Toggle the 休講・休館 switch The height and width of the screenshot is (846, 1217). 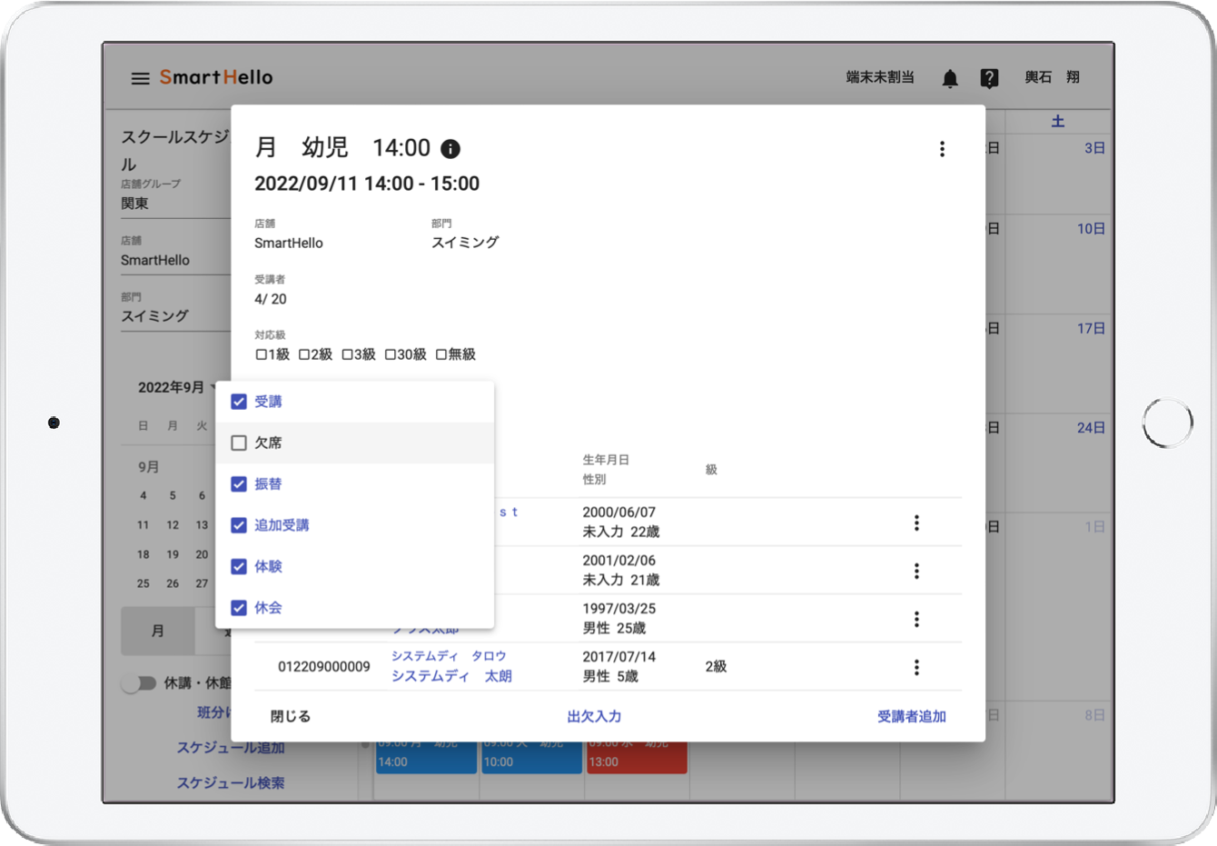click(139, 683)
